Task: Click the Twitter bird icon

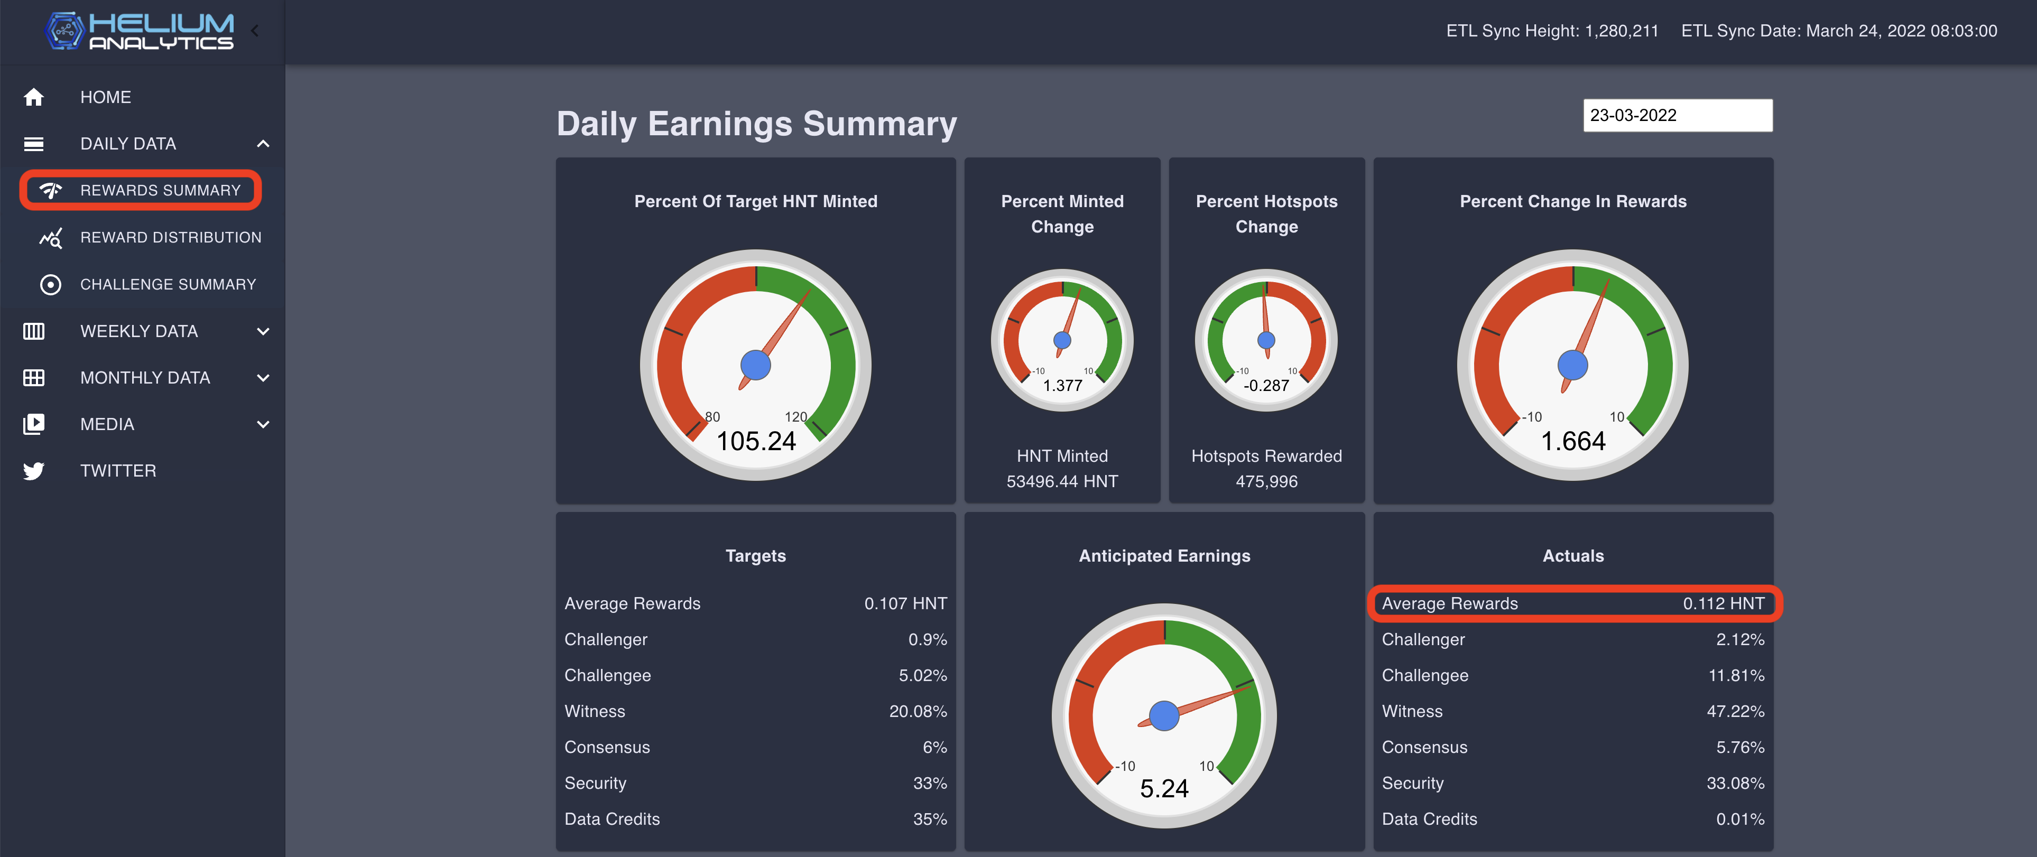Action: coord(33,471)
